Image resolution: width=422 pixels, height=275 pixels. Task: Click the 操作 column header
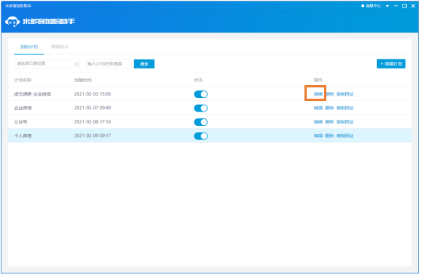point(318,80)
